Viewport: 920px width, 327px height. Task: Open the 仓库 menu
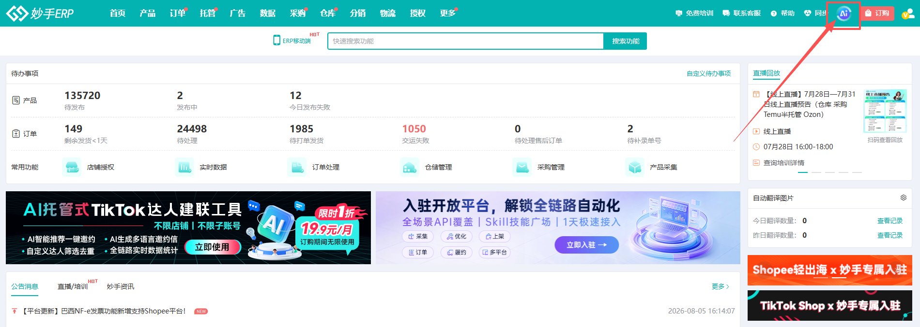pos(328,13)
